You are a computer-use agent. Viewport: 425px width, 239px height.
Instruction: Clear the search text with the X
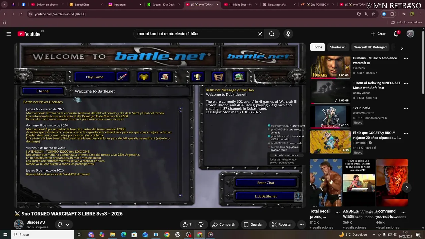click(x=260, y=34)
